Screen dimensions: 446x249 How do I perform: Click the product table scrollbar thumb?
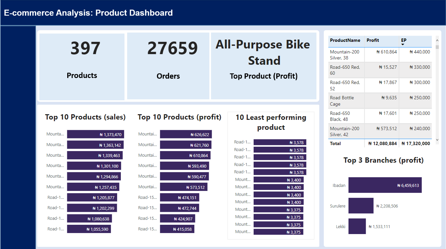pos(437,47)
